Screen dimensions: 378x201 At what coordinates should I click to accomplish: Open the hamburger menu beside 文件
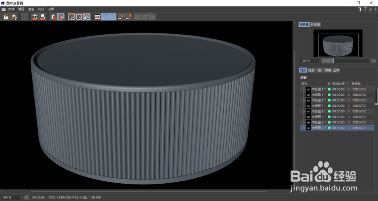click(4, 9)
